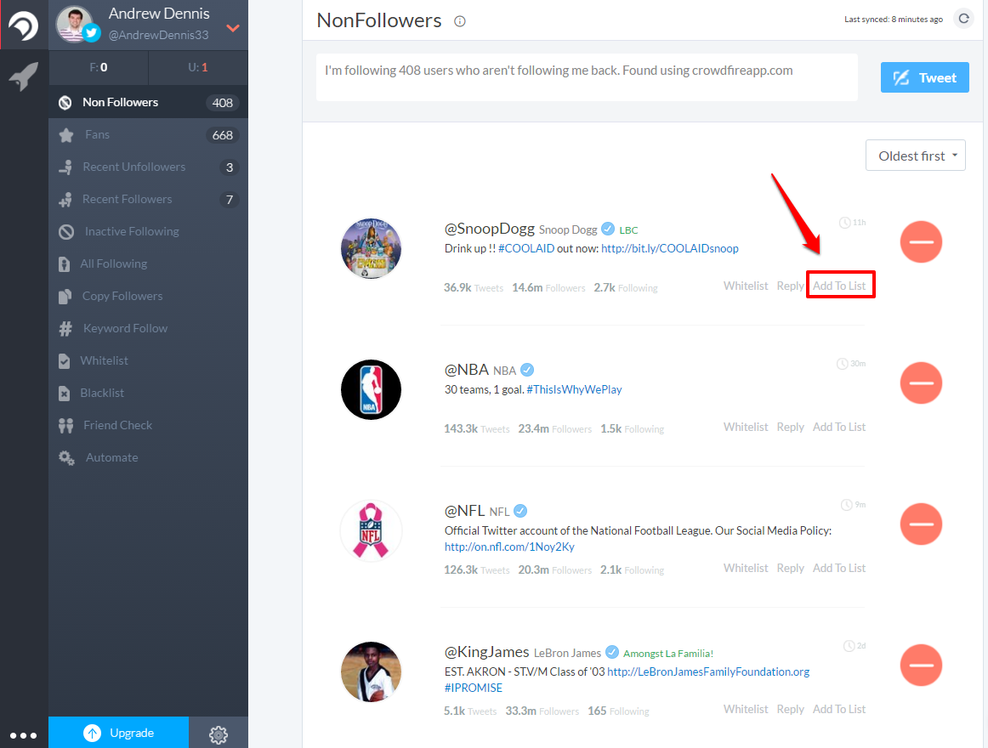988x748 pixels.
Task: Click tweet text input box
Action: pos(587,77)
